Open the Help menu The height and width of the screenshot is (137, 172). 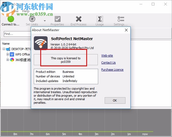26,11
